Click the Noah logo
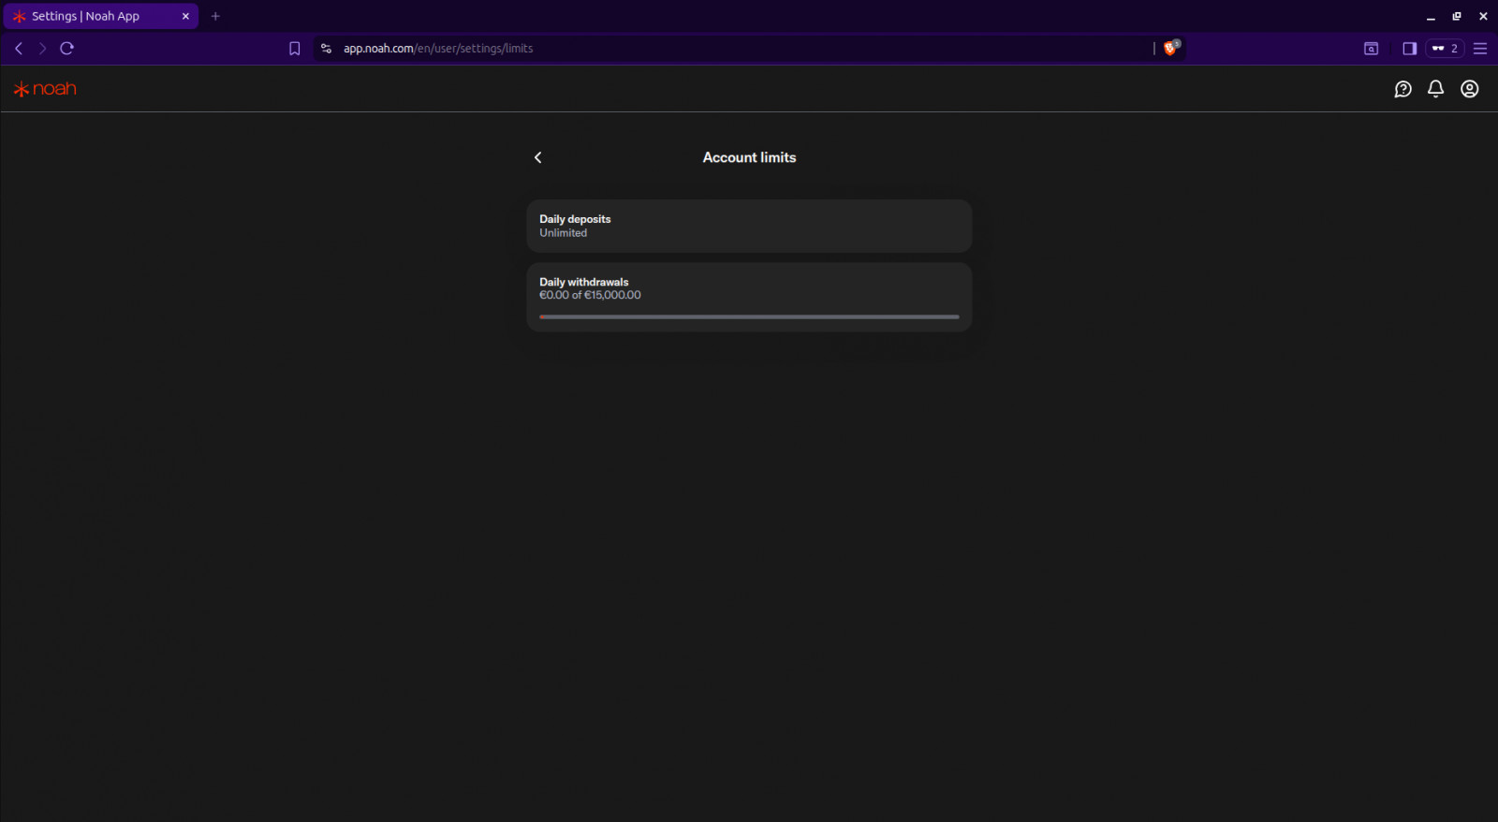 coord(45,89)
